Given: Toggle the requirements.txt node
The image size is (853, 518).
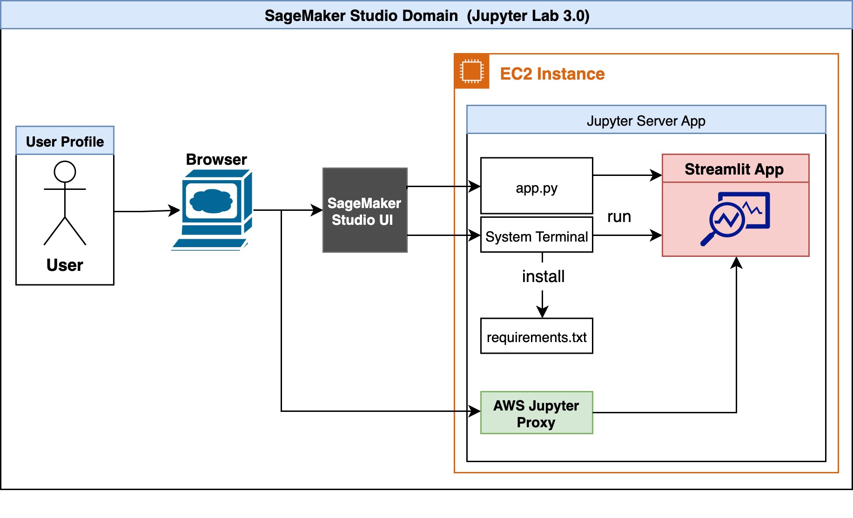Looking at the screenshot, I should pos(536,335).
